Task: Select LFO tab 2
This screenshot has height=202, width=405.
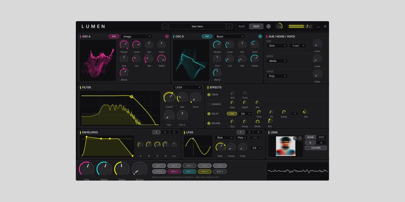Action: click(249, 132)
